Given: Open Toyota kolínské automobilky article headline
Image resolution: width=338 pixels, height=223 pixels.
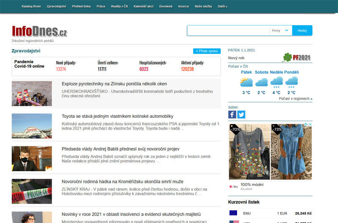Looking at the screenshot, I should pyautogui.click(x=117, y=116).
